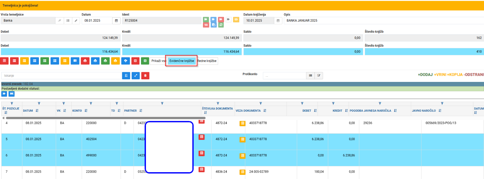Click the horizontal table scrollbar
Viewport: 484px width, 179px height.
(105, 118)
